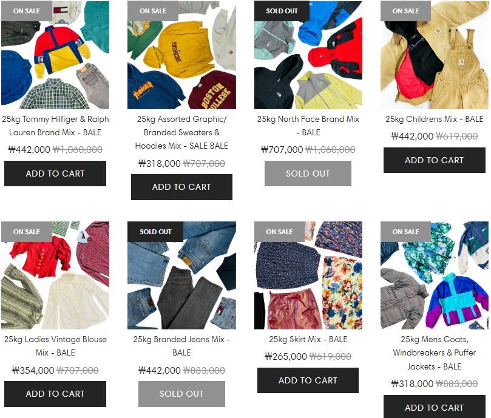Screen dimensions: 491x418
Task: Open the 25kg Skirt Mix - BALE title
Action: pos(308,339)
